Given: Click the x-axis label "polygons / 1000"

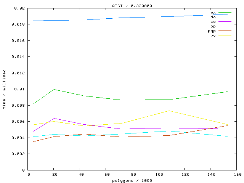Looking at the screenshot, I should (x=132, y=180).
